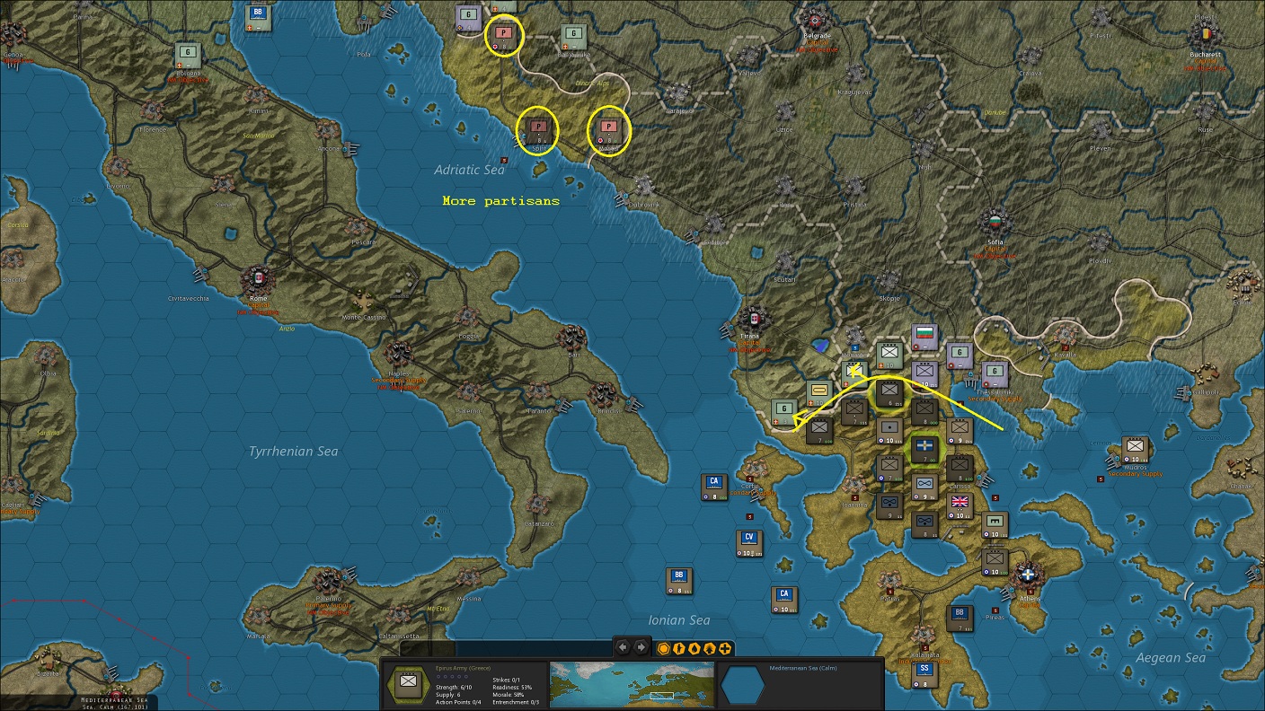Select the highlighted Greek flag HQ unit
Viewport: 1265px width, 711px height.
(924, 449)
